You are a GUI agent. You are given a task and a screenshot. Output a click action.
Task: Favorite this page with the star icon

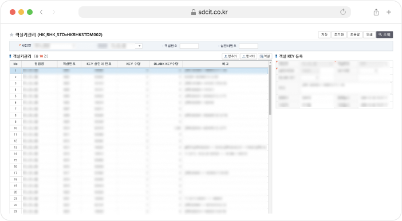tap(11, 34)
